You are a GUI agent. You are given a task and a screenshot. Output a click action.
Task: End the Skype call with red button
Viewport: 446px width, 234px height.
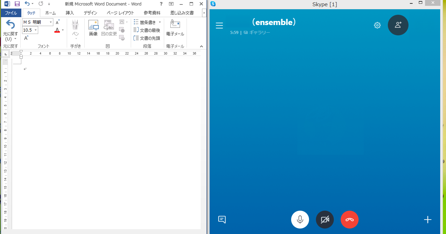(350, 220)
